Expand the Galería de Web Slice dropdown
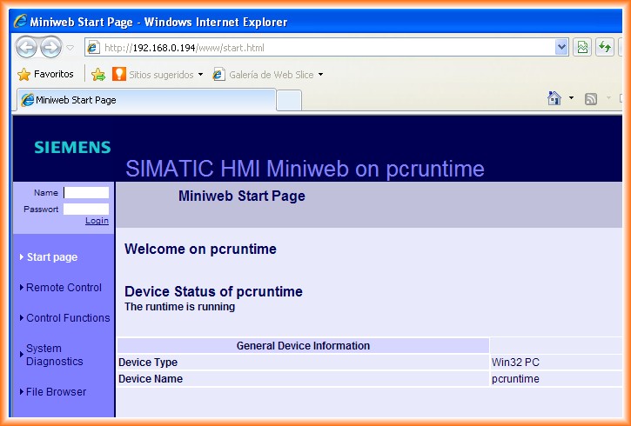This screenshot has height=426, width=631. point(320,75)
